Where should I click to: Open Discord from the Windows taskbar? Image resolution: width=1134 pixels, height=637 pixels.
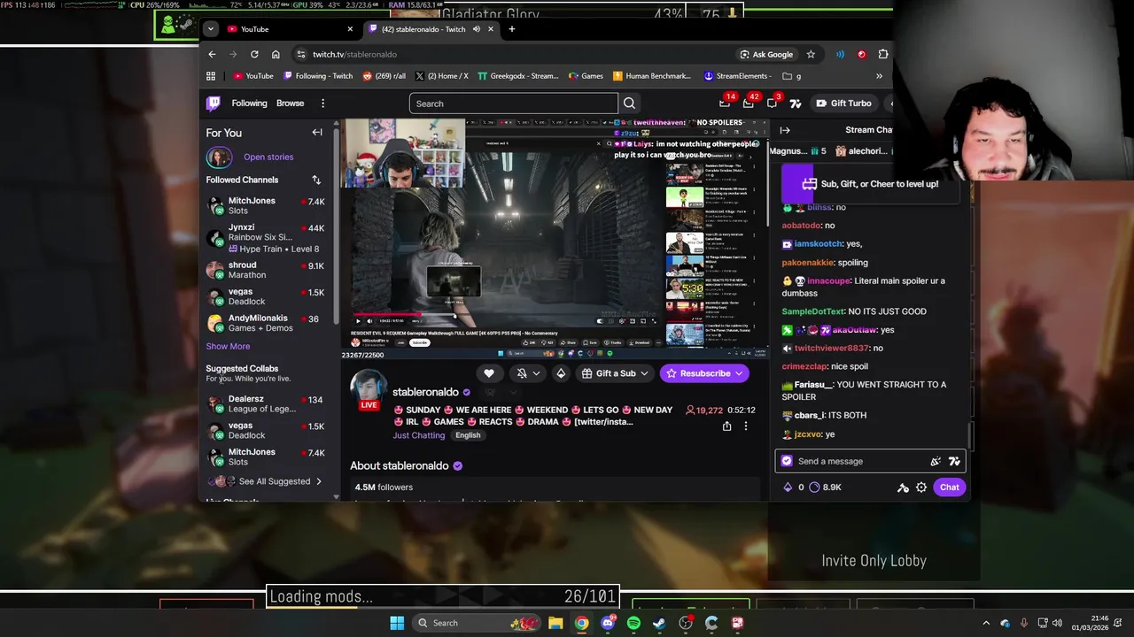608,623
